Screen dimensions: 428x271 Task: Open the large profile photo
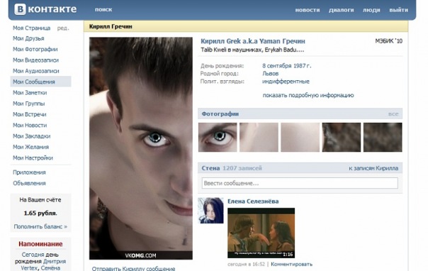coord(141,148)
